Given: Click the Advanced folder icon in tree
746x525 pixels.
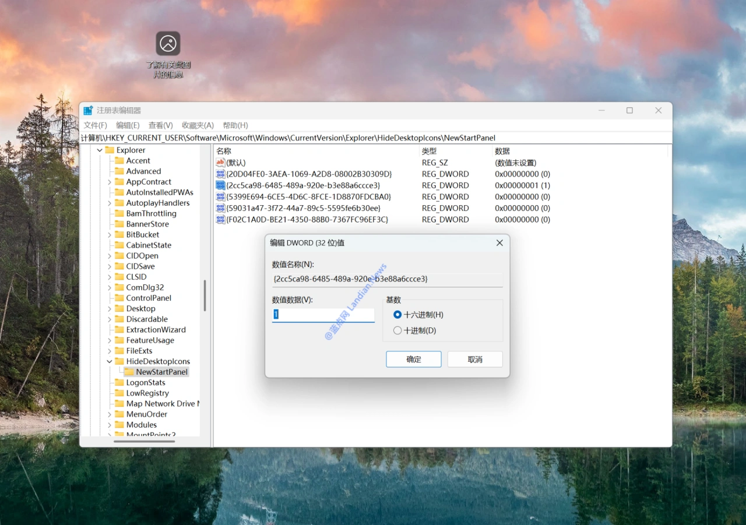Looking at the screenshot, I should pos(119,171).
